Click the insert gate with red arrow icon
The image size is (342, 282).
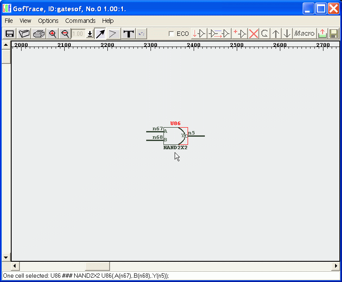(199, 34)
